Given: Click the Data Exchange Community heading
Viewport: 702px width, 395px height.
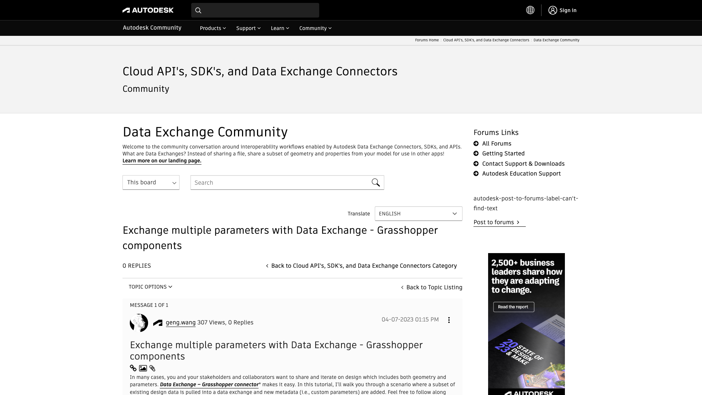Looking at the screenshot, I should point(205,132).
